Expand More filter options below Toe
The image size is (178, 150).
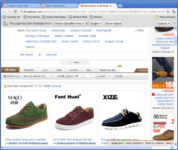(74, 62)
